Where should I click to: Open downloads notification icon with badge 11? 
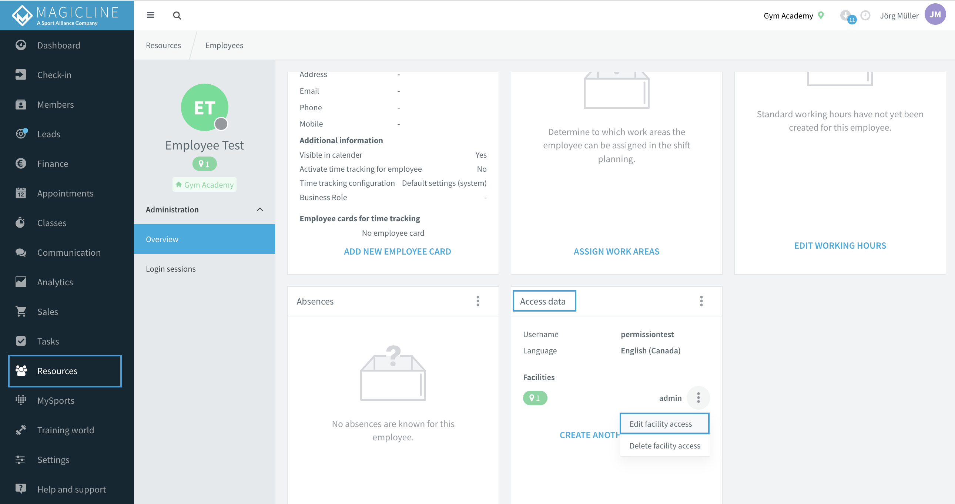tap(848, 16)
